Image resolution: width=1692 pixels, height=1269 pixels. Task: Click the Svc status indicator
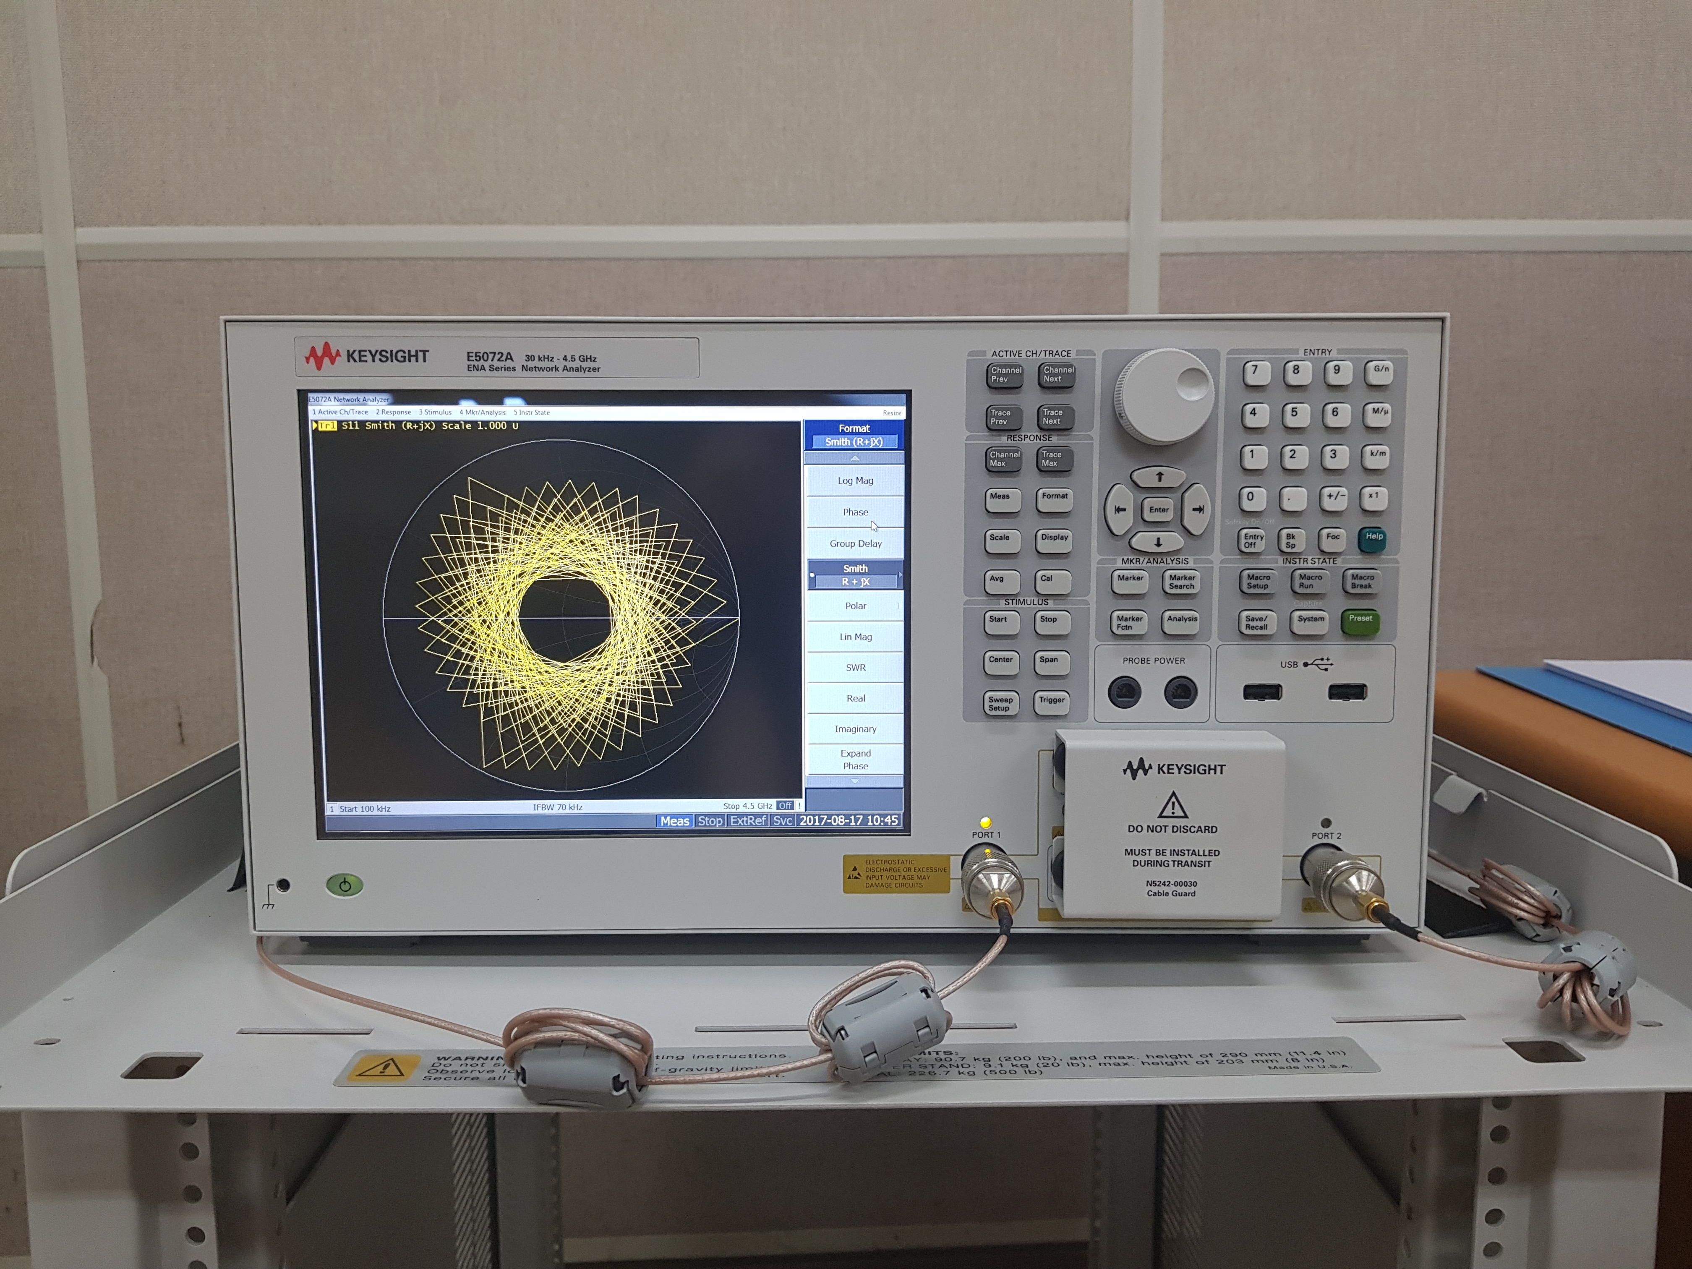tap(783, 820)
